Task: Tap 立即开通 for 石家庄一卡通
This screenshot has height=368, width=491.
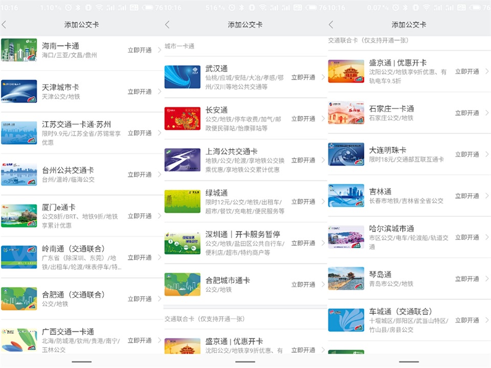Action: click(467, 113)
